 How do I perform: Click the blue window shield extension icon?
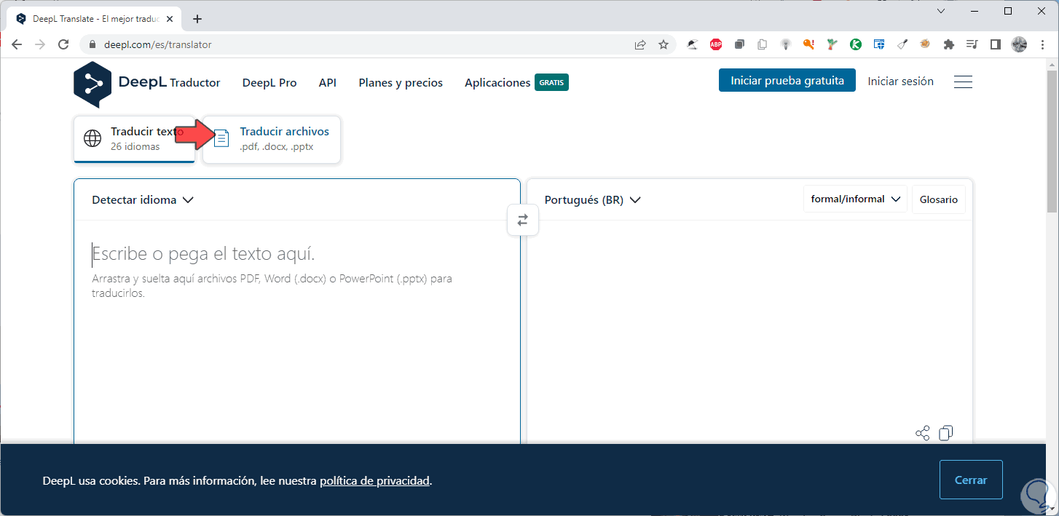click(879, 44)
